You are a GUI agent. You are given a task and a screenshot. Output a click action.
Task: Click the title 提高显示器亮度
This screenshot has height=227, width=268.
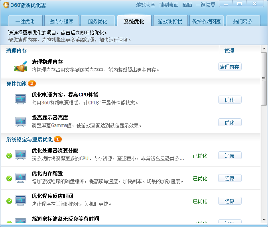coord(50,117)
